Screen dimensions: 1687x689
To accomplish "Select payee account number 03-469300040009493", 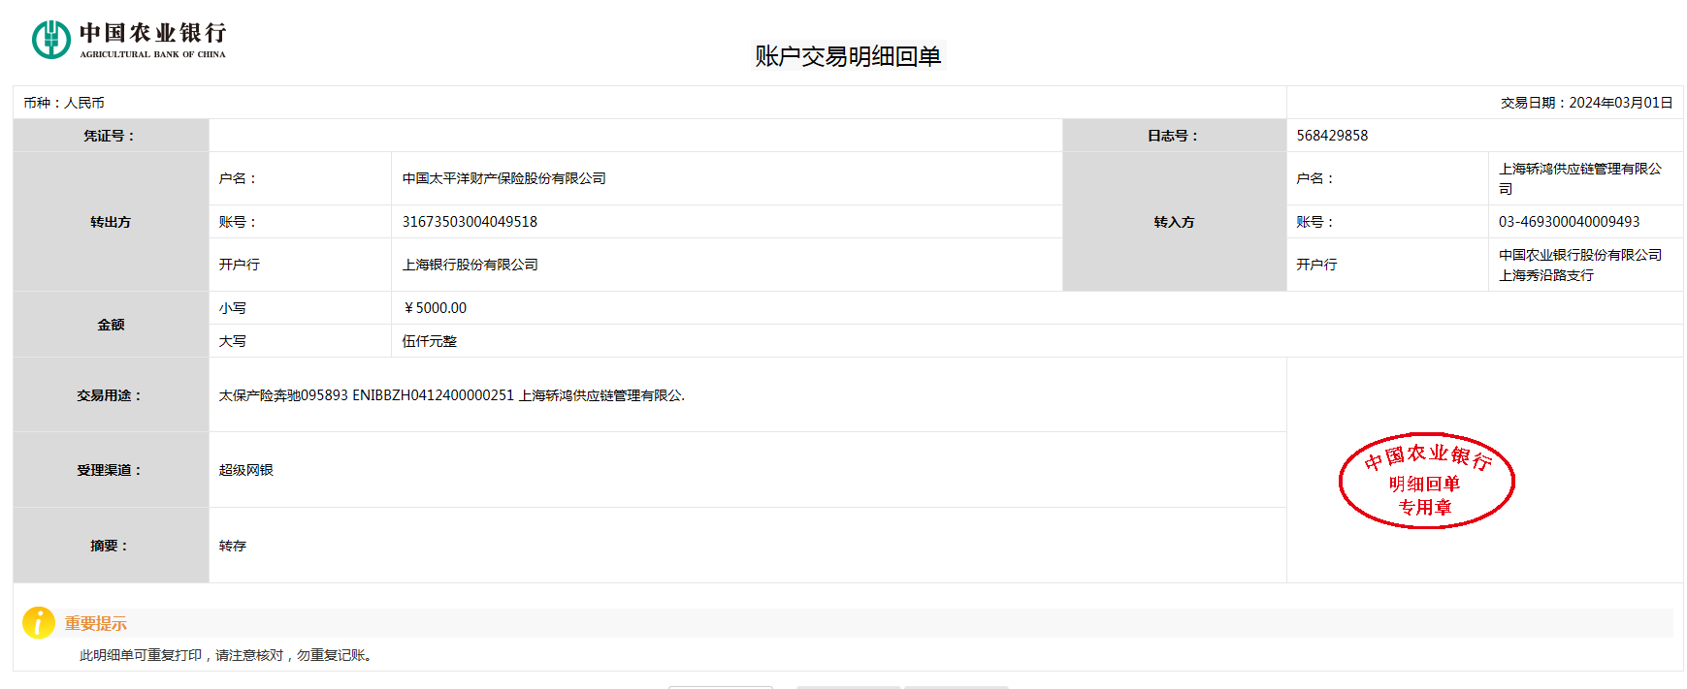I will click(x=1569, y=222).
